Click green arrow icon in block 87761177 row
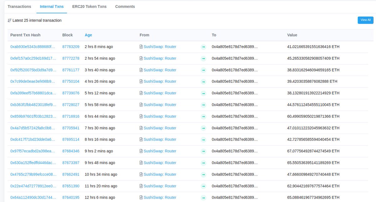 [203, 70]
